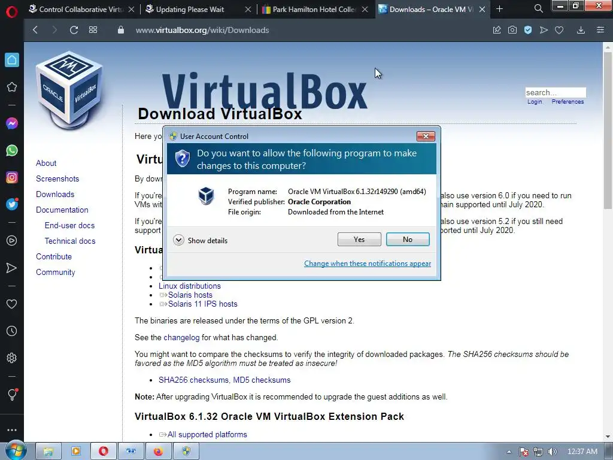This screenshot has width=613, height=460.
Task: Click the site security padlock icon
Action: point(121,30)
